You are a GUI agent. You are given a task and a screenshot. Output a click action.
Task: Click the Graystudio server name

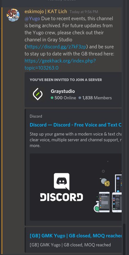pyautogui.click(x=63, y=91)
